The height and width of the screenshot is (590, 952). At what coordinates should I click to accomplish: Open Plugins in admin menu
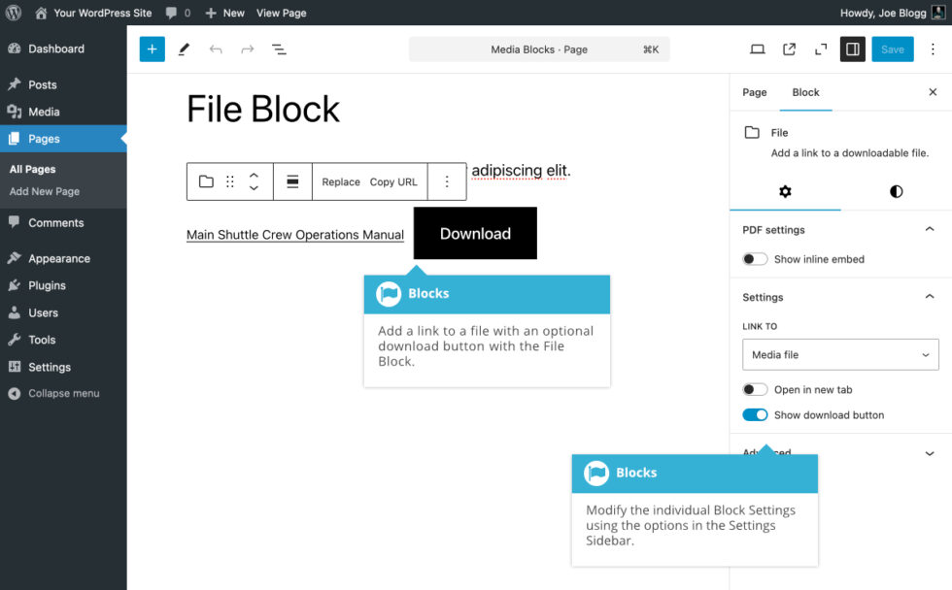(63, 285)
